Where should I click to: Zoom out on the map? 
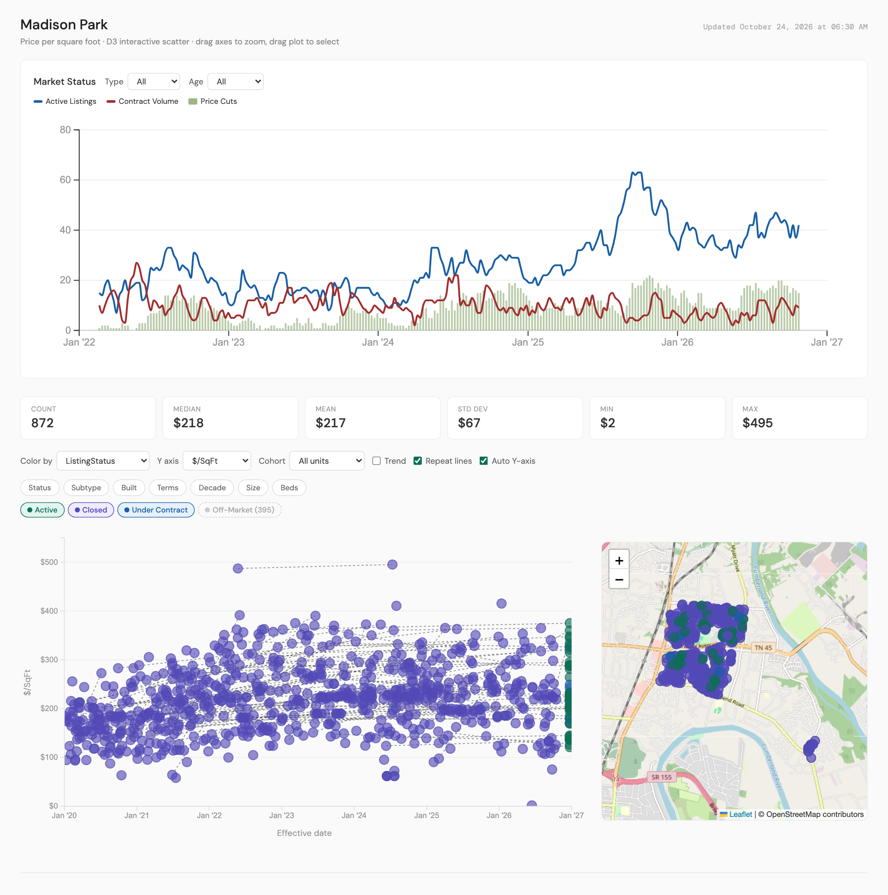619,579
